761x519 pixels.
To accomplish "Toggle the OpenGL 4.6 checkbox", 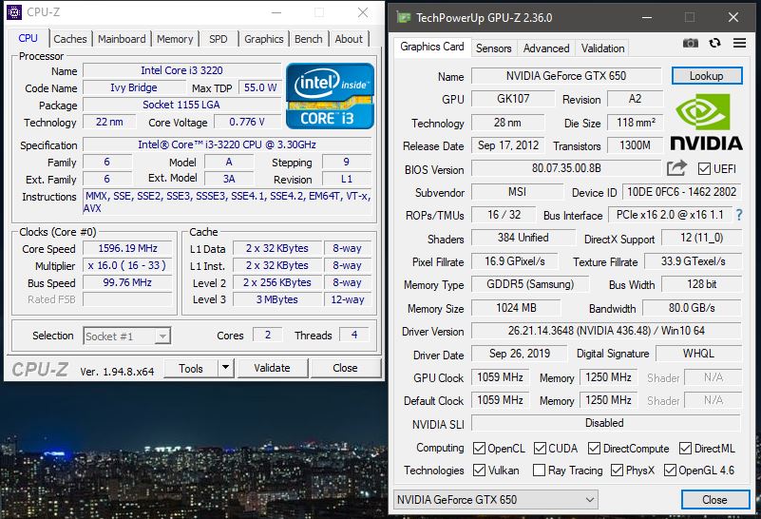I will pos(670,470).
